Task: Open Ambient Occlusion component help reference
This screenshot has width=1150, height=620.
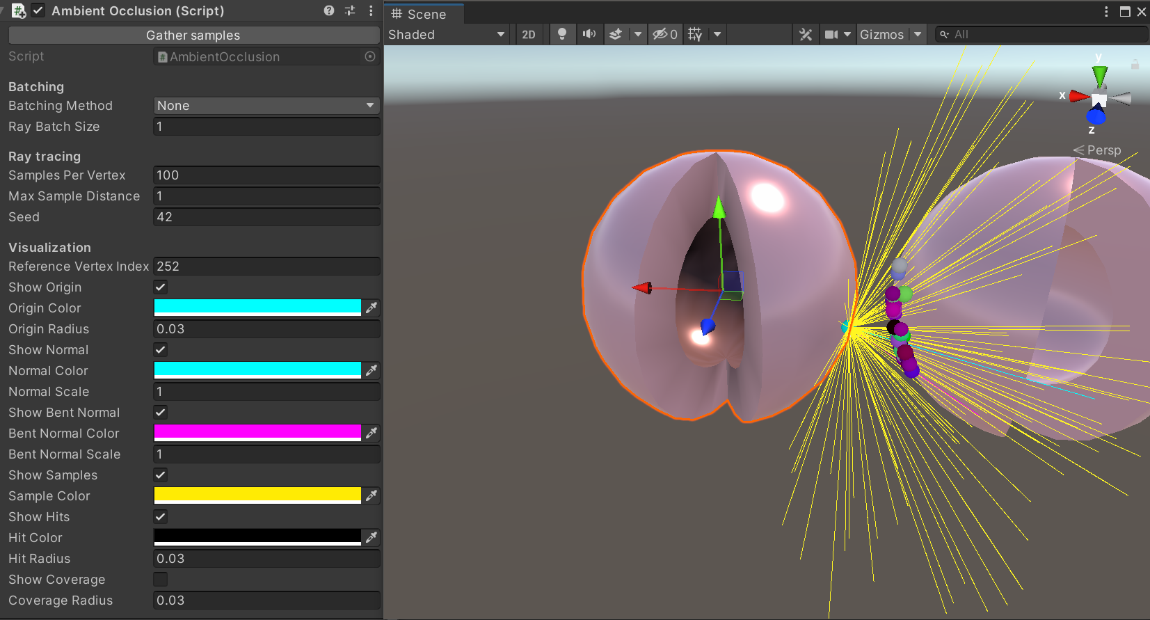Action: pos(329,10)
